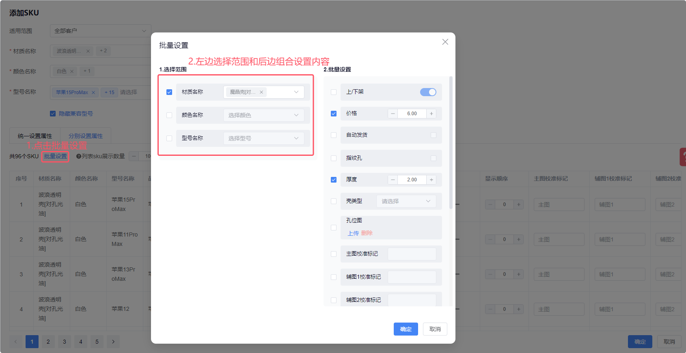686x353 pixels.
Task: Click 上传 link under 孔位图
Action: click(353, 233)
